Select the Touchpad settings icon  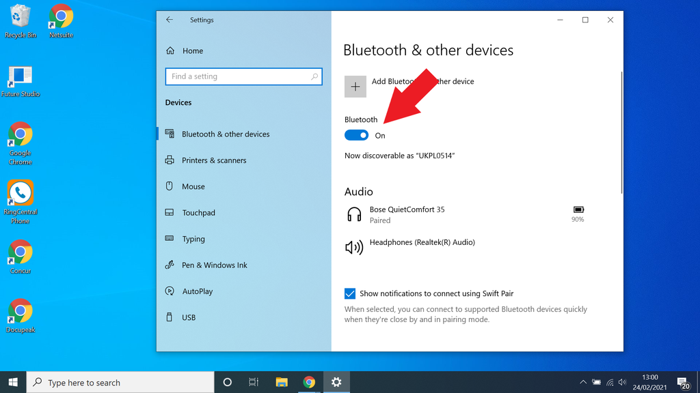click(x=170, y=212)
